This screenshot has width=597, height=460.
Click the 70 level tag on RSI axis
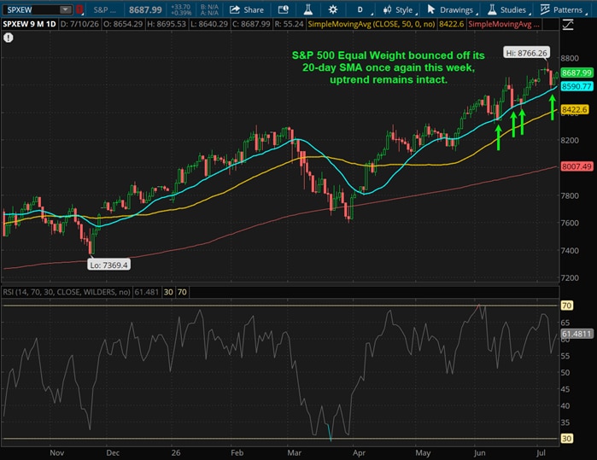coord(566,306)
